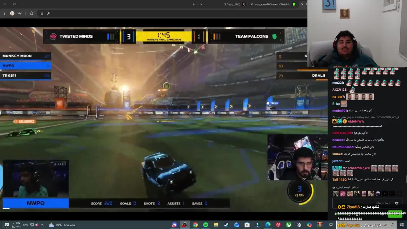
Task: Open Chrome media control button
Action: coord(20,13)
